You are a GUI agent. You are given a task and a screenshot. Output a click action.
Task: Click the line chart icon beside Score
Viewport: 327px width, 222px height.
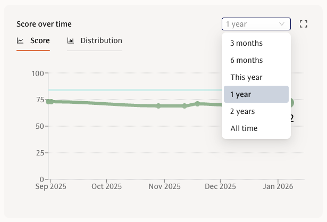pos(20,40)
